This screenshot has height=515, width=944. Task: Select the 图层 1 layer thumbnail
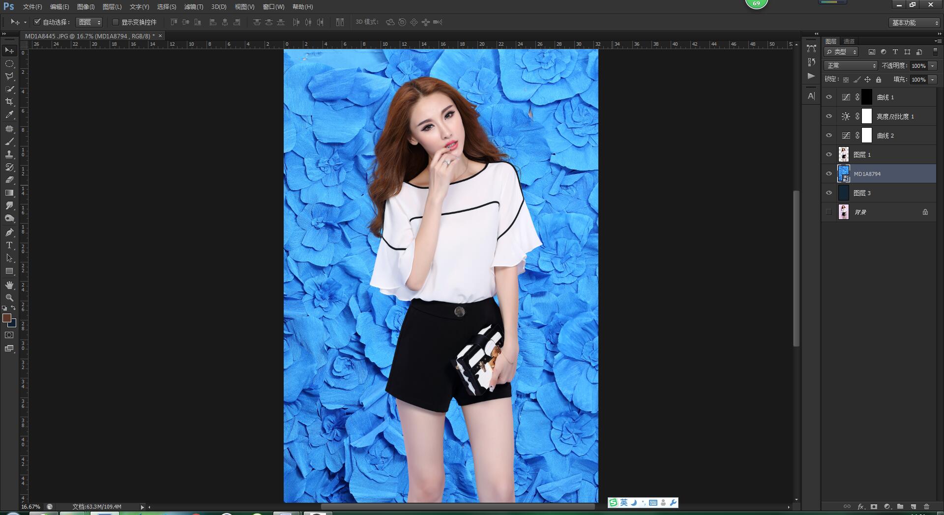[844, 155]
